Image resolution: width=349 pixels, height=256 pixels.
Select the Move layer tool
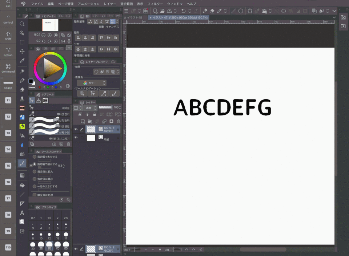click(x=22, y=52)
